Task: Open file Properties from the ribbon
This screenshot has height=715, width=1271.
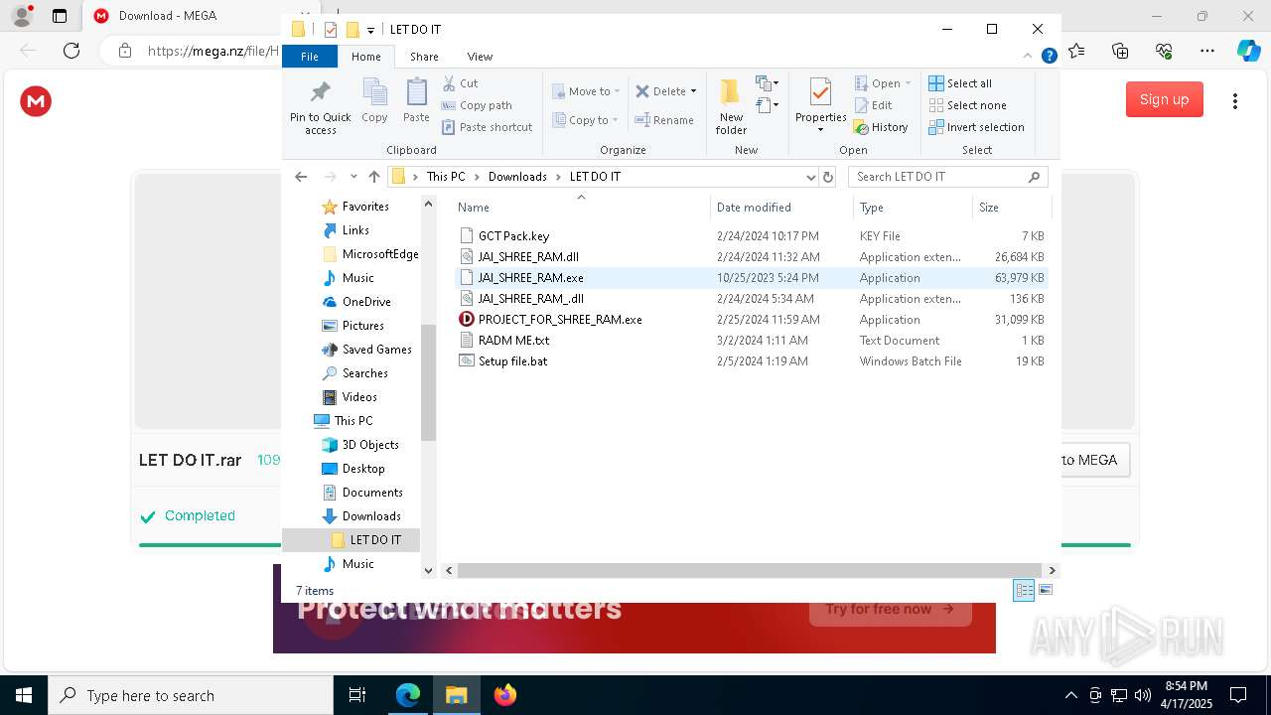Action: 820,106
